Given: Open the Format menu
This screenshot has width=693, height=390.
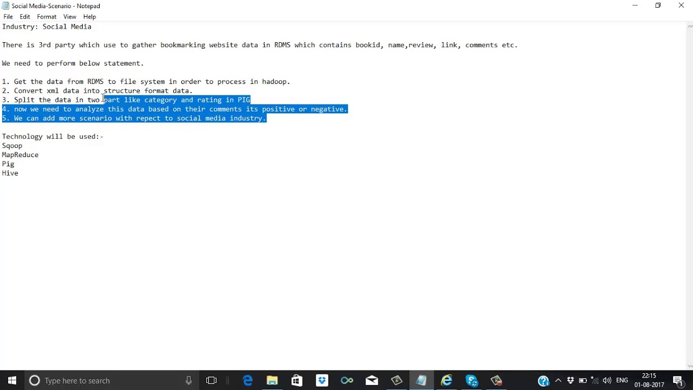Looking at the screenshot, I should 47,17.
